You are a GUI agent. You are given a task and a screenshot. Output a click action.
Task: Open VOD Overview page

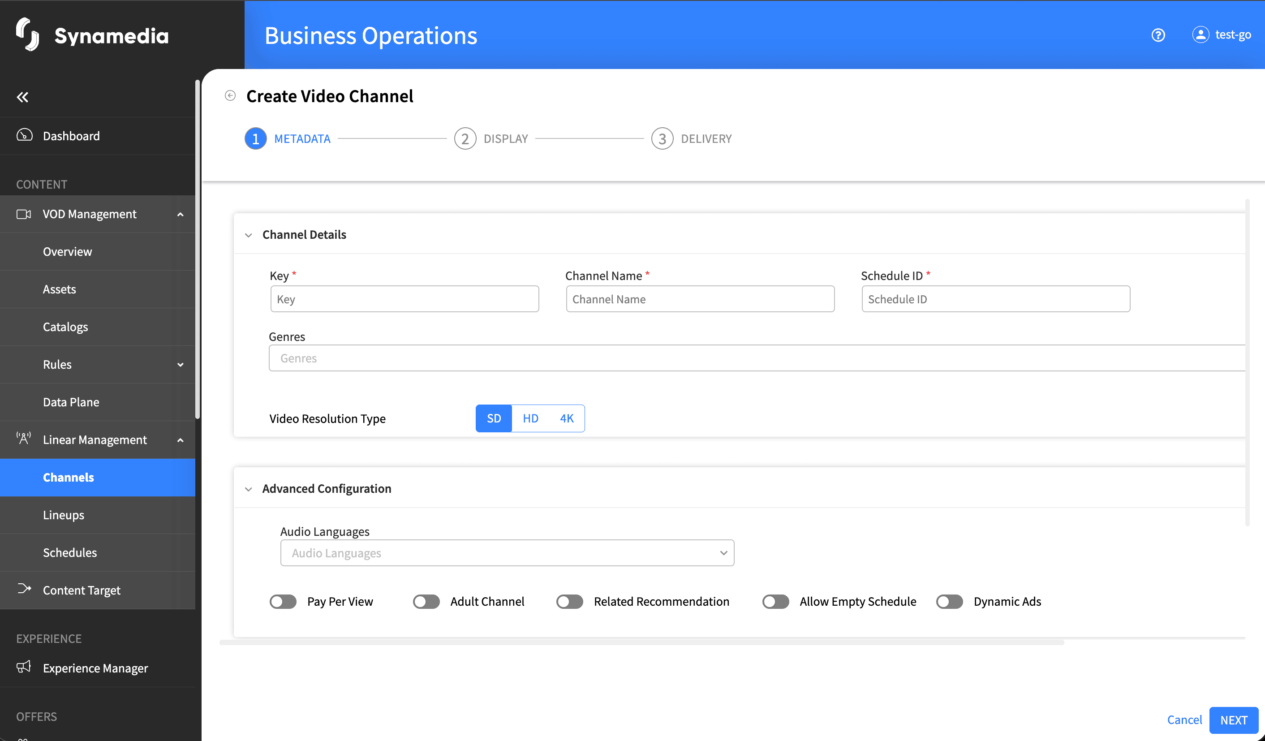click(x=97, y=251)
